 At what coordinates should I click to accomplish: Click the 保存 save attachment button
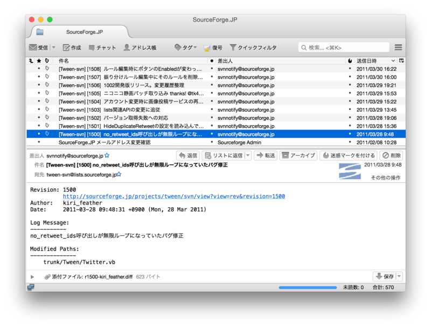click(x=385, y=276)
